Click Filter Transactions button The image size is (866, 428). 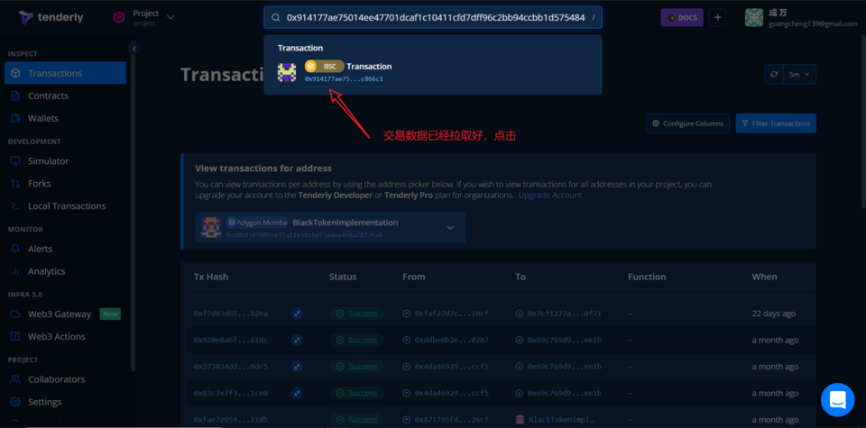pyautogui.click(x=776, y=123)
